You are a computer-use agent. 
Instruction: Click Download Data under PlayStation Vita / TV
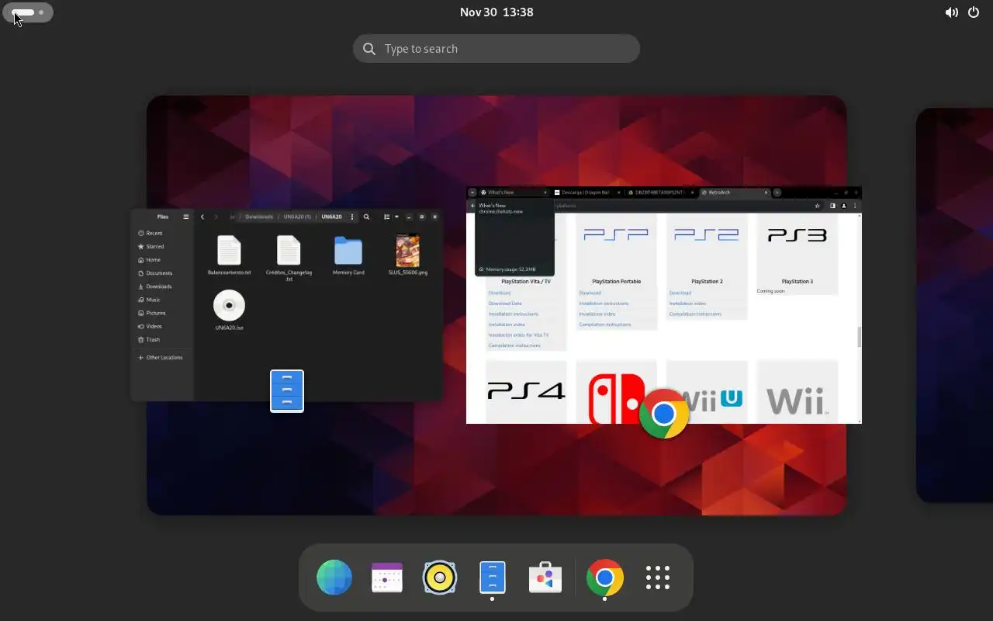point(505,304)
